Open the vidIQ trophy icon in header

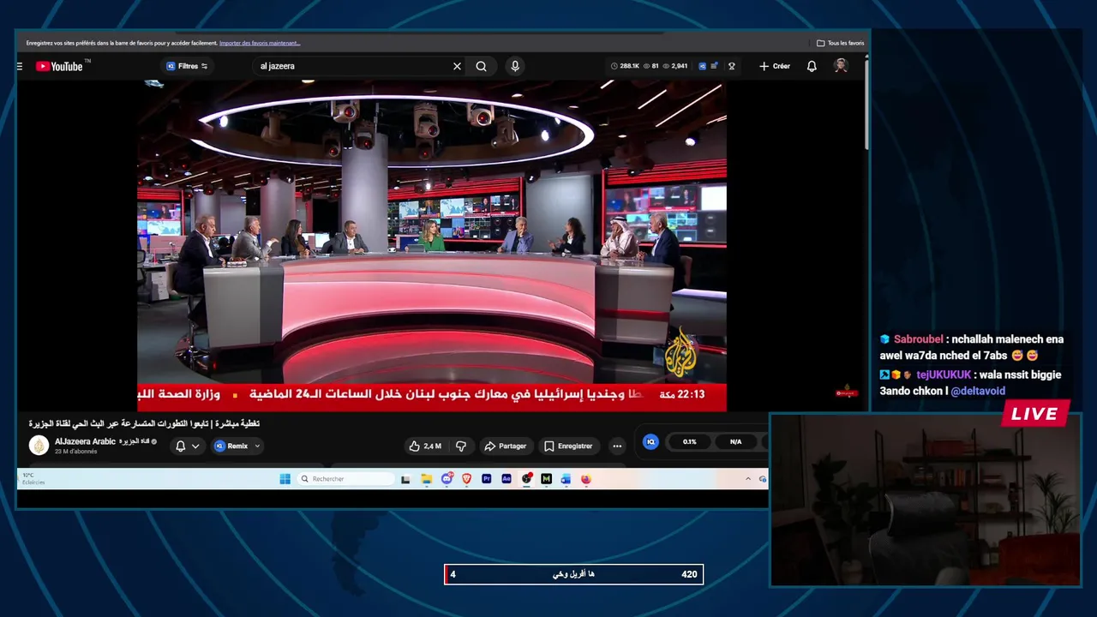click(x=732, y=66)
